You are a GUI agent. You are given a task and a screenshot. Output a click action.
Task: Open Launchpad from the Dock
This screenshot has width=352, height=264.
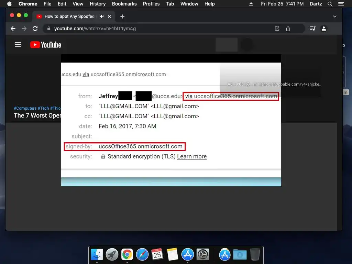[x=112, y=255]
